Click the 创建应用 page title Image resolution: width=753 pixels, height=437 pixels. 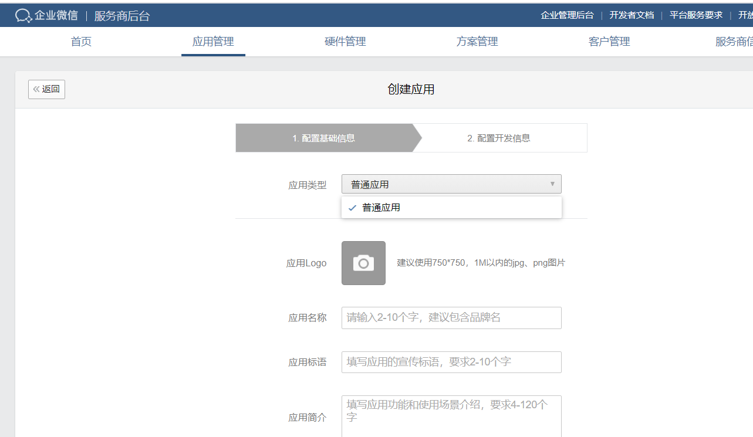(x=411, y=89)
